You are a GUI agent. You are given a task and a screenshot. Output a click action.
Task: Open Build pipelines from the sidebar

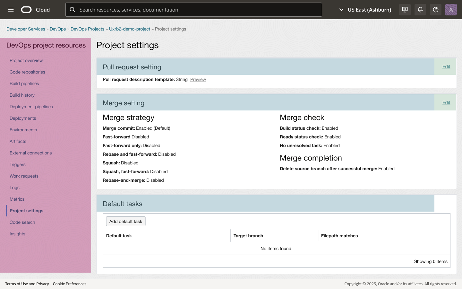[24, 83]
